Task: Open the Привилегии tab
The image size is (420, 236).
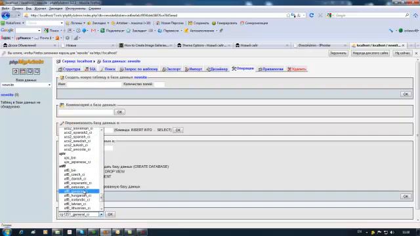Action: 271,69
